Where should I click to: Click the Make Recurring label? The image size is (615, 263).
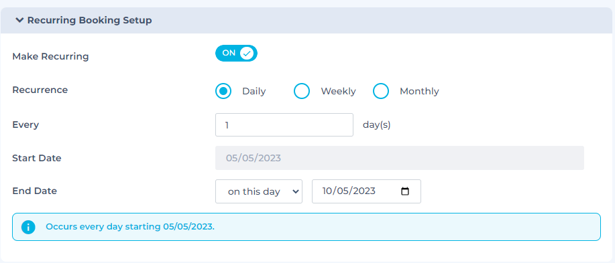(x=50, y=56)
